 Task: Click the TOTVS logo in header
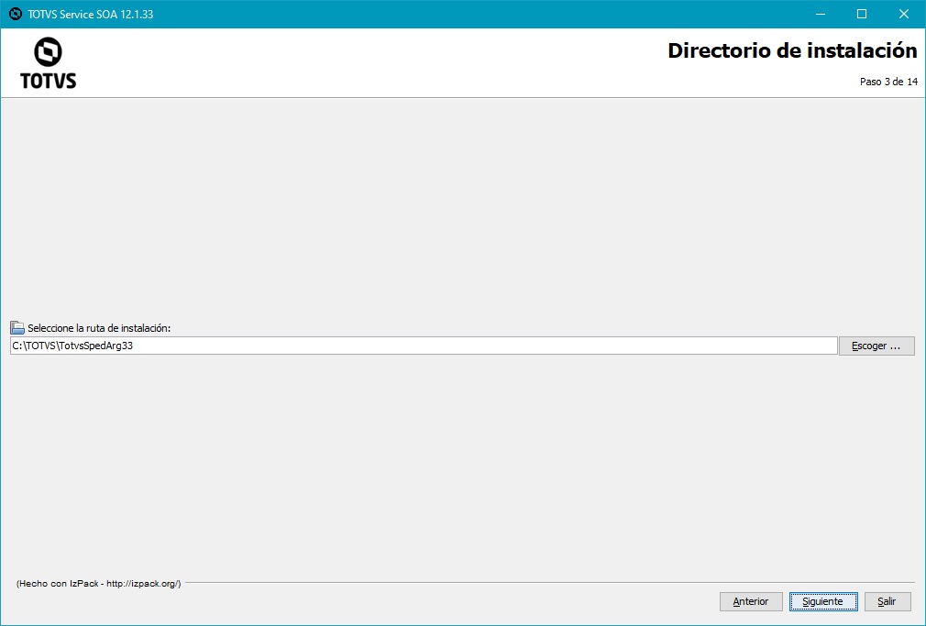click(48, 62)
